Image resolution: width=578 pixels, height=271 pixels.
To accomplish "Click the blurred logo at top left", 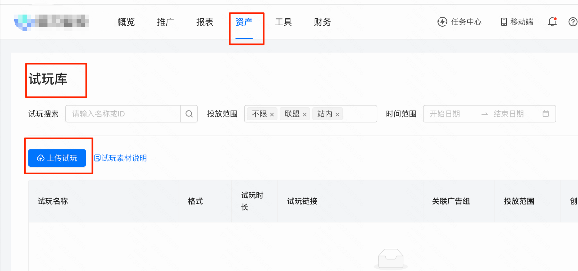I will (x=52, y=22).
